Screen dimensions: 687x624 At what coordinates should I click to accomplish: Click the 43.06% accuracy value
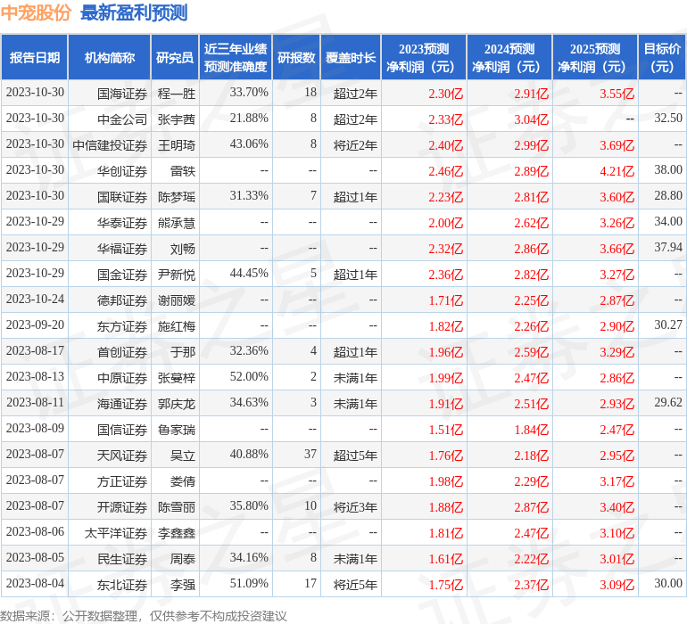point(249,144)
